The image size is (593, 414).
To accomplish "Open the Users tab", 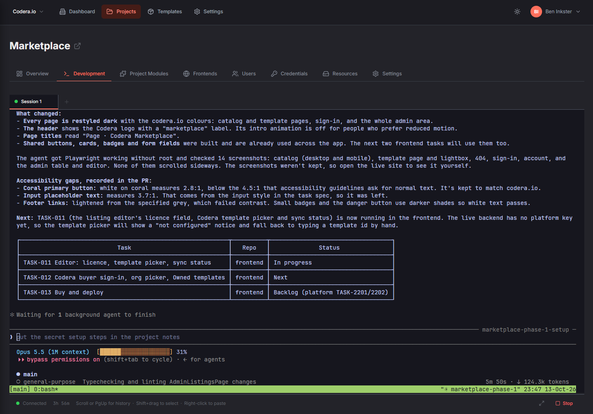I will 244,74.
